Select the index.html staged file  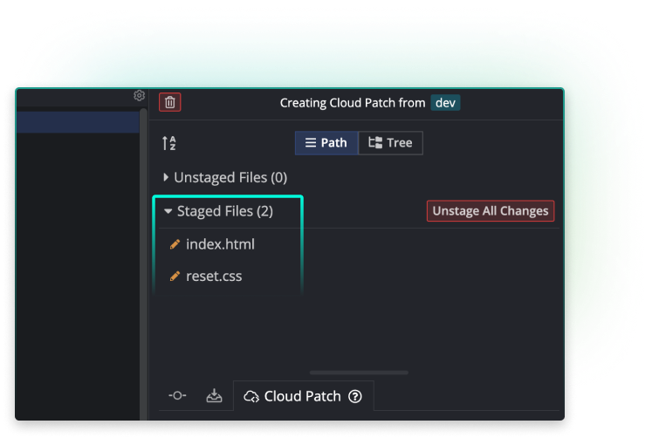pyautogui.click(x=220, y=244)
